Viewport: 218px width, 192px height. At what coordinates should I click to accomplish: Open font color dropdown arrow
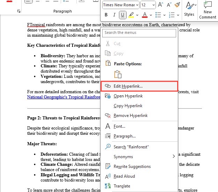point(151,15)
